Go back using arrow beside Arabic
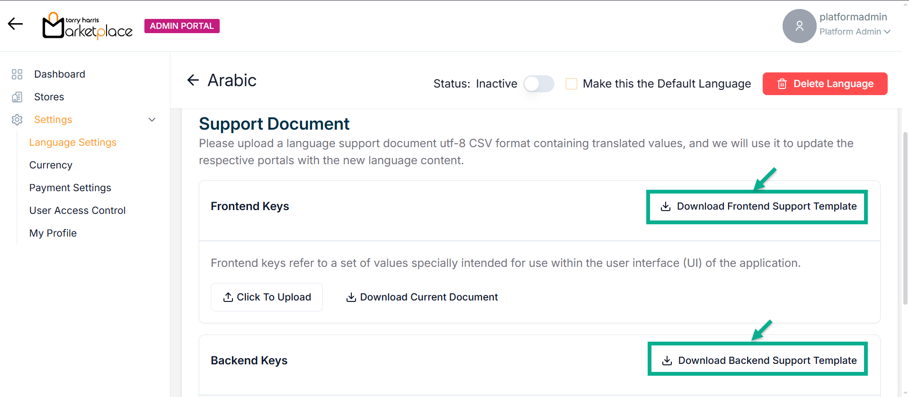Image resolution: width=909 pixels, height=397 pixels. tap(193, 80)
